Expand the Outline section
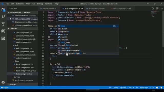Viewport: 164px width, 92px height. (x=22, y=84)
